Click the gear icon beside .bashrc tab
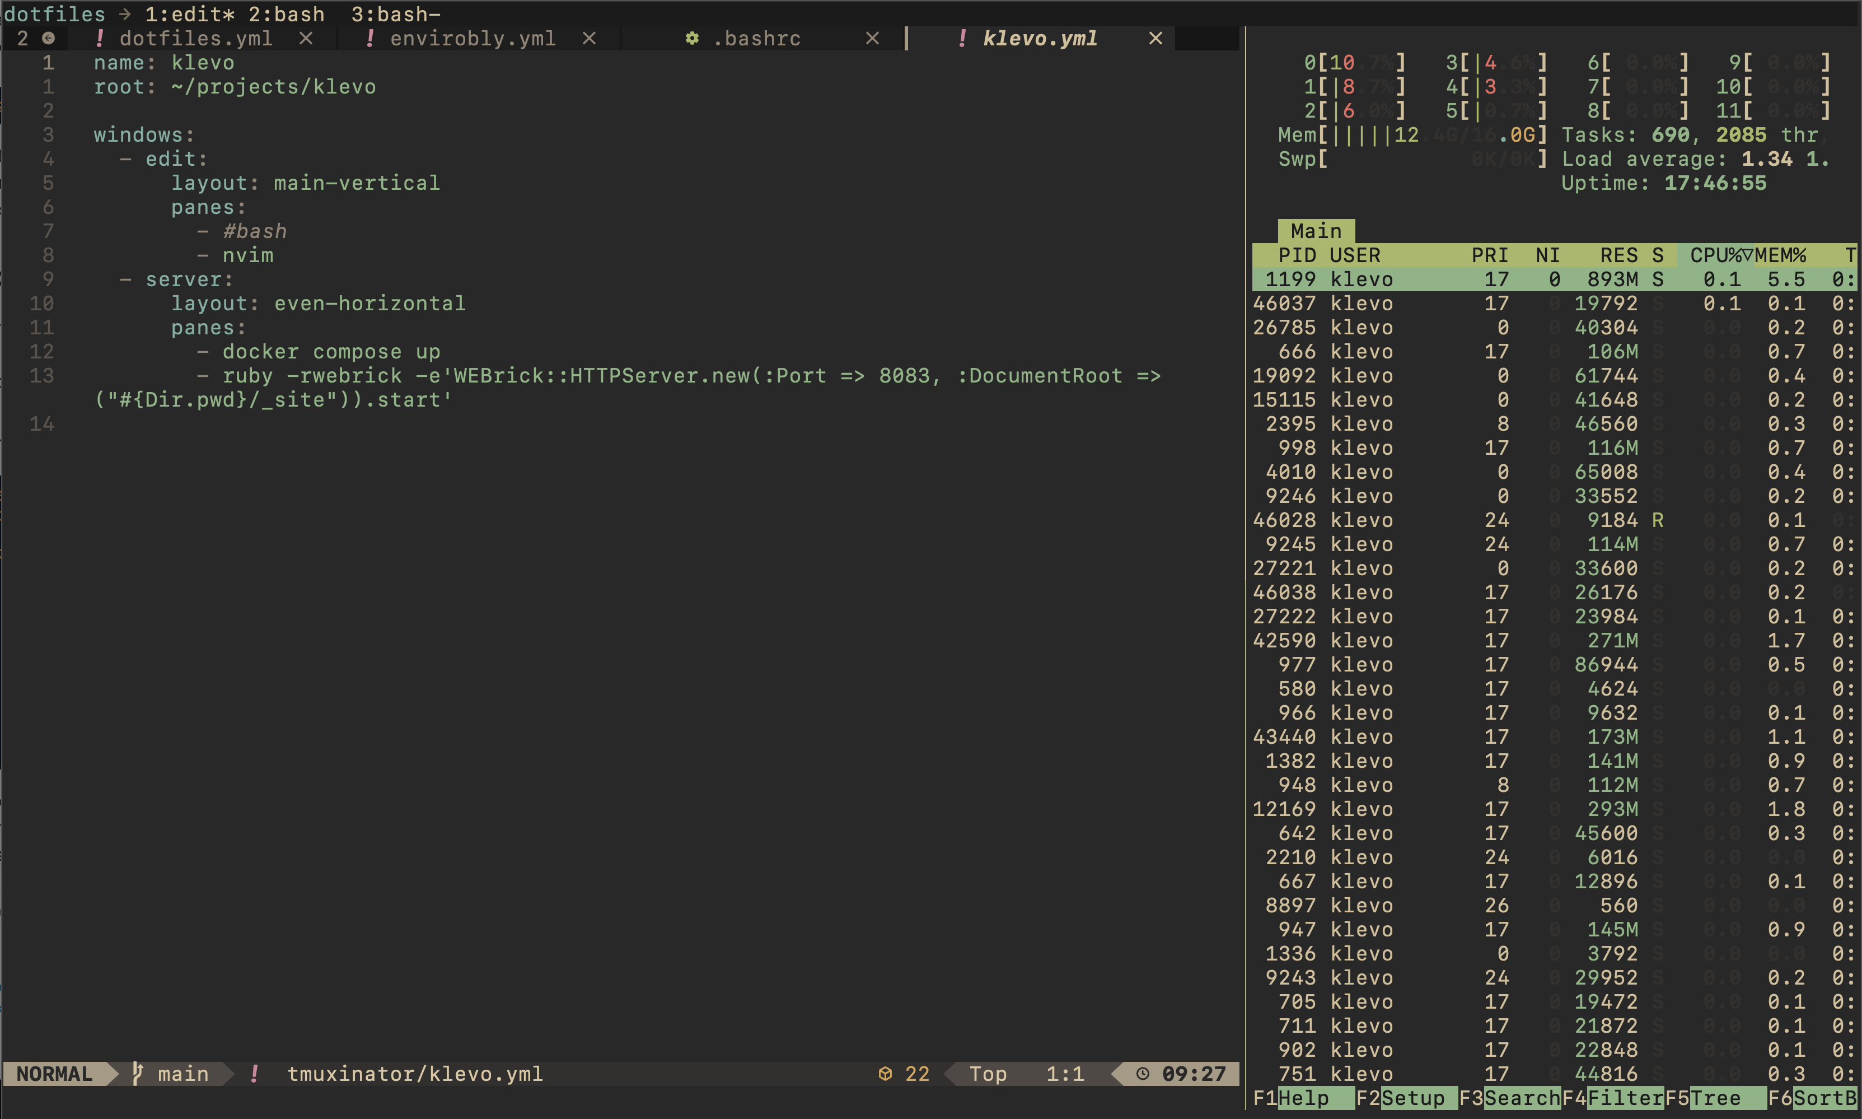Screen dimensions: 1862x1119 click(692, 39)
